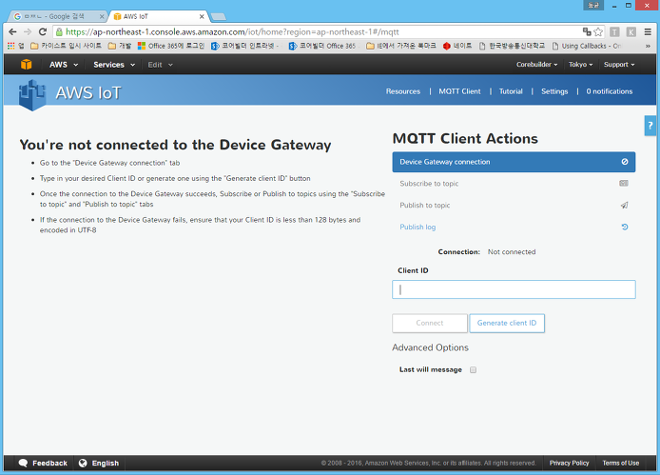
Task: Open the 한국방송통신대학교 bookmark
Action: [x=512, y=46]
